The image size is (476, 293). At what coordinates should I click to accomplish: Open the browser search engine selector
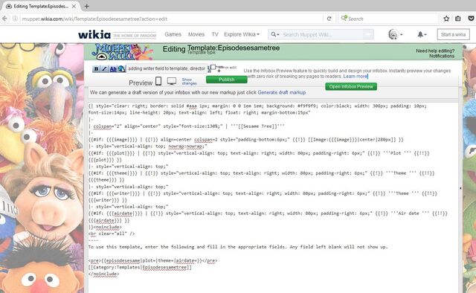344,19
